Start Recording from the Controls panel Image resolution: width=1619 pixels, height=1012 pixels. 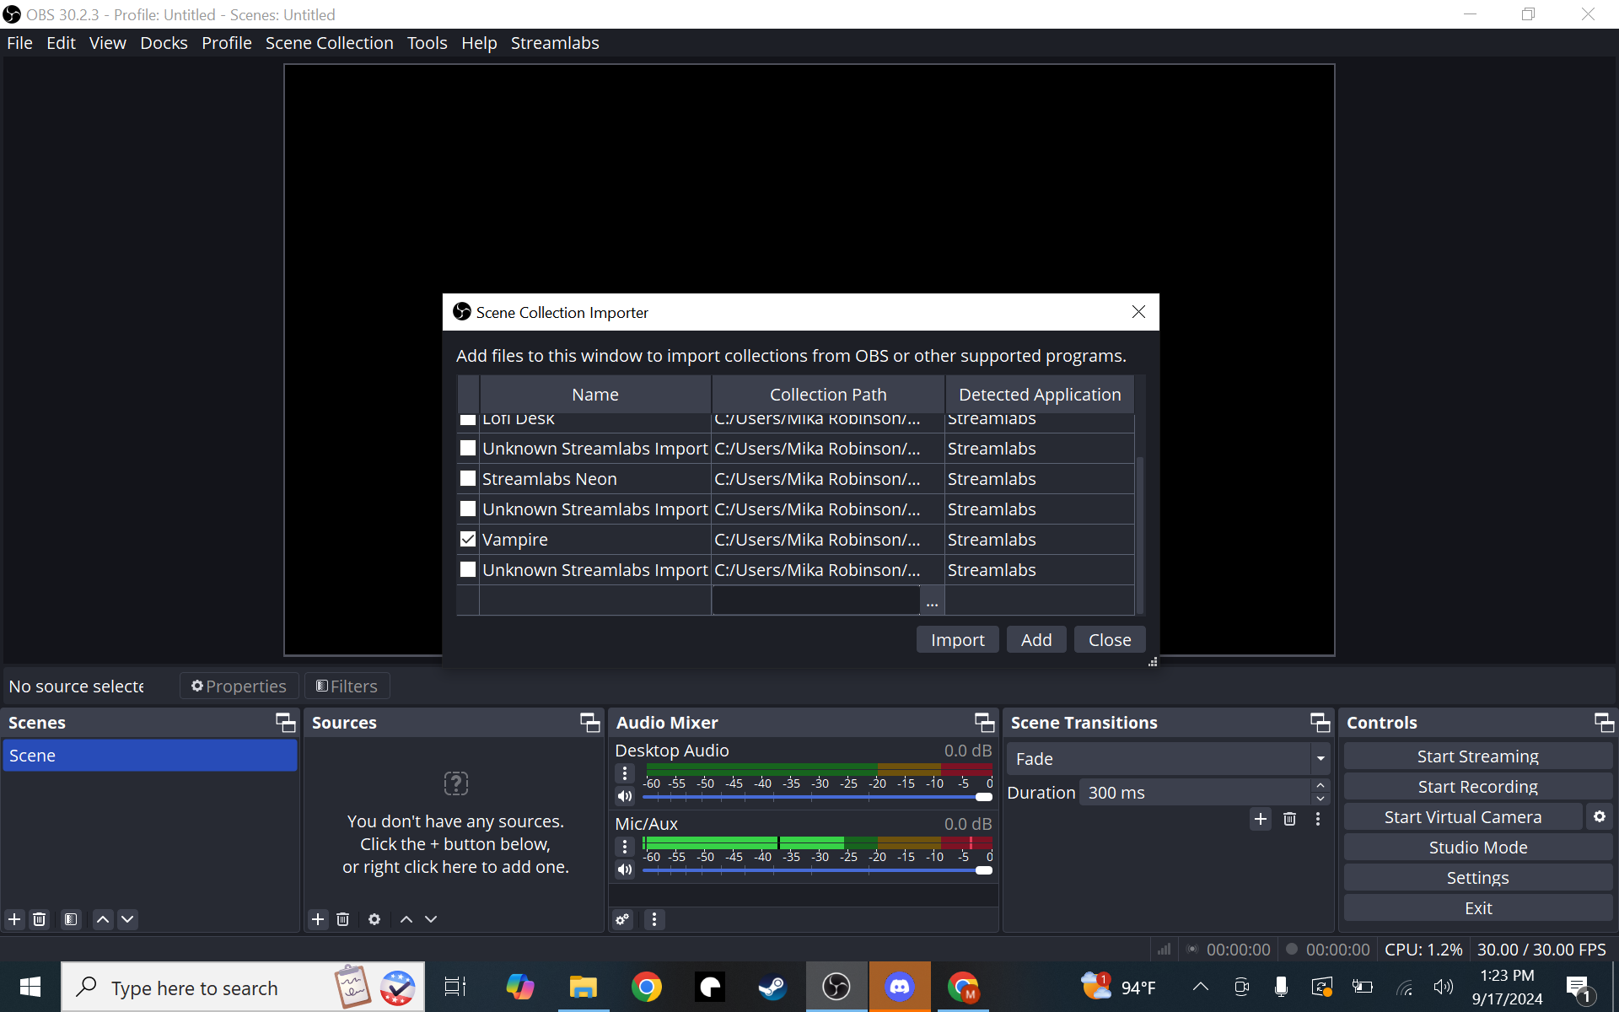[1476, 786]
